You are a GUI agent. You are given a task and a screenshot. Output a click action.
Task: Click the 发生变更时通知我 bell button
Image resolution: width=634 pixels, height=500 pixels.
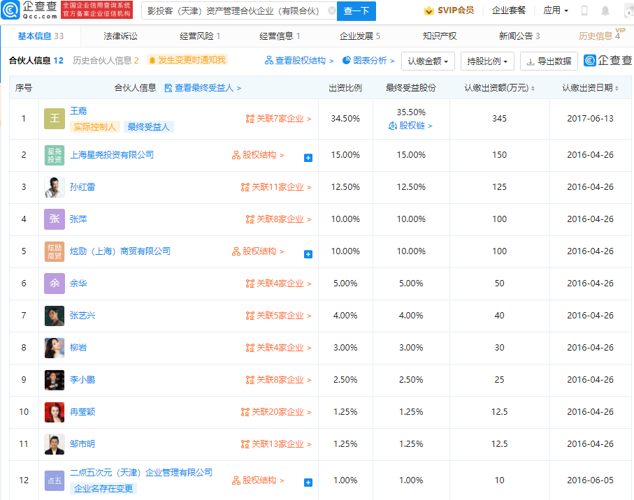[x=187, y=60]
